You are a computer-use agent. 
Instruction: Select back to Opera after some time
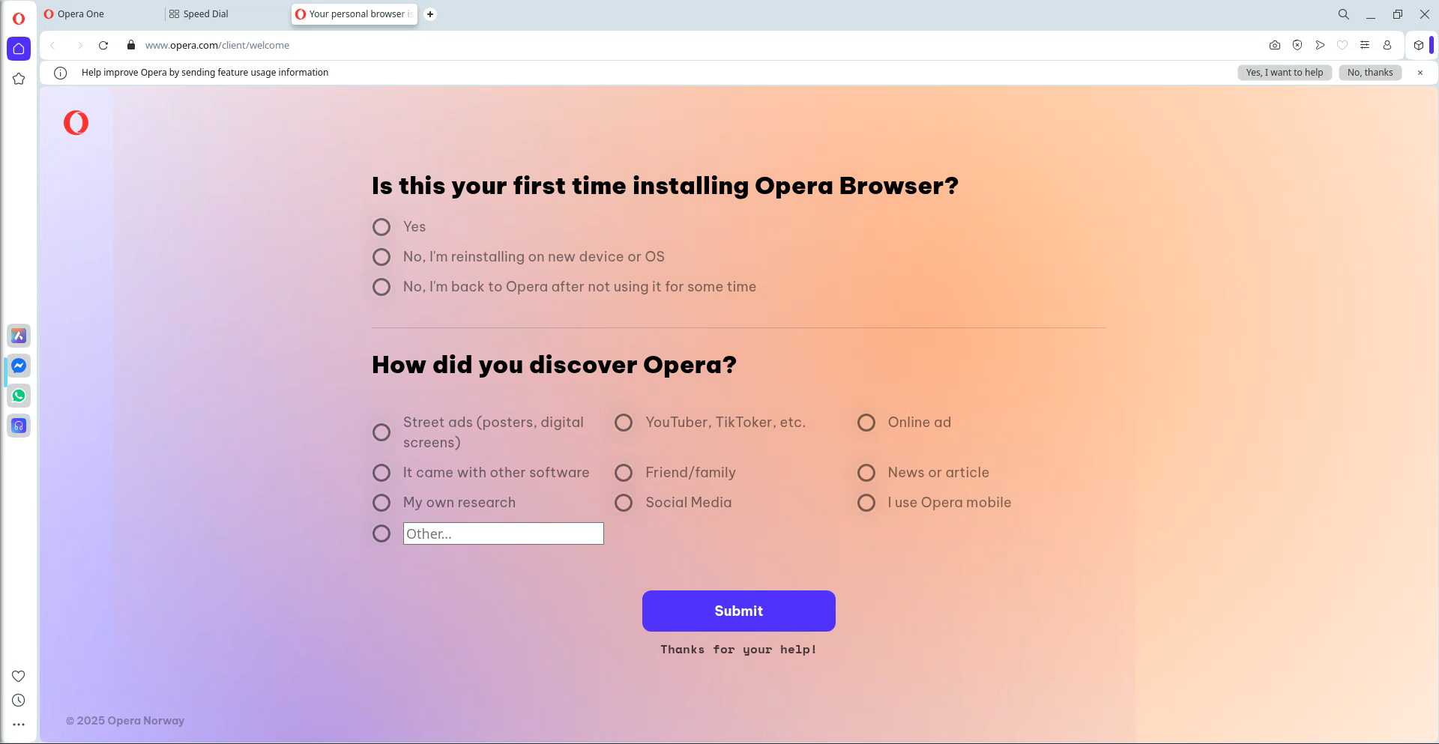tap(381, 287)
